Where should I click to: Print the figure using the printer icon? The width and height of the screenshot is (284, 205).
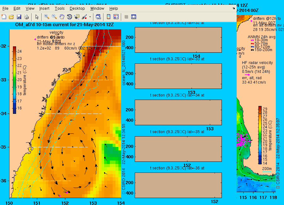click(27, 17)
